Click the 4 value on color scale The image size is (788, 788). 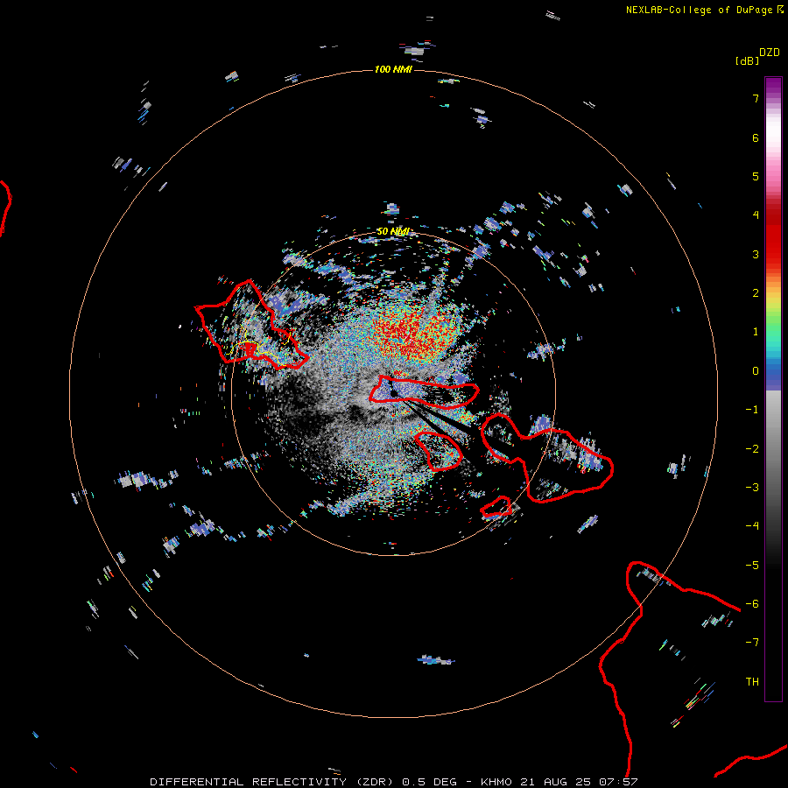[756, 215]
